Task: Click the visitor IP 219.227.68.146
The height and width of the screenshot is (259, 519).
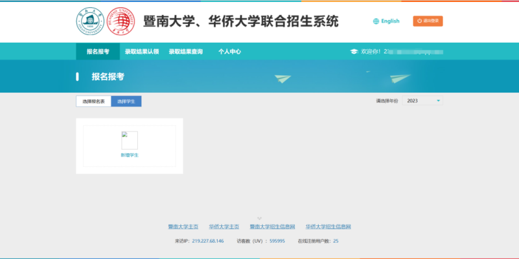Action: pyautogui.click(x=207, y=241)
